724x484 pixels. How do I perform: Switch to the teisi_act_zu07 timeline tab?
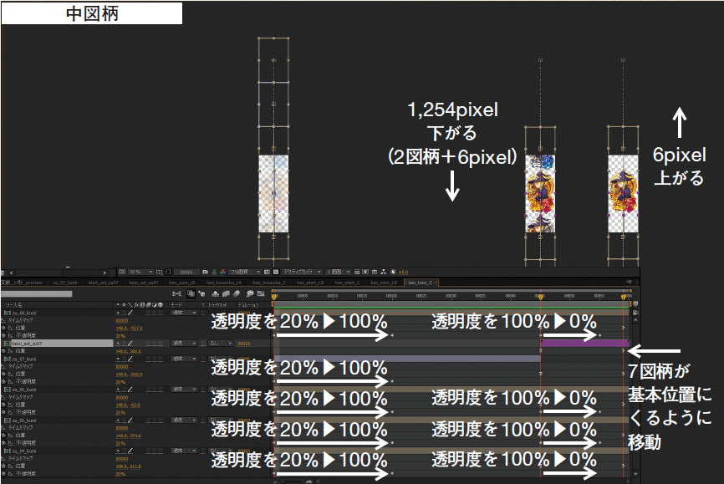[144, 283]
